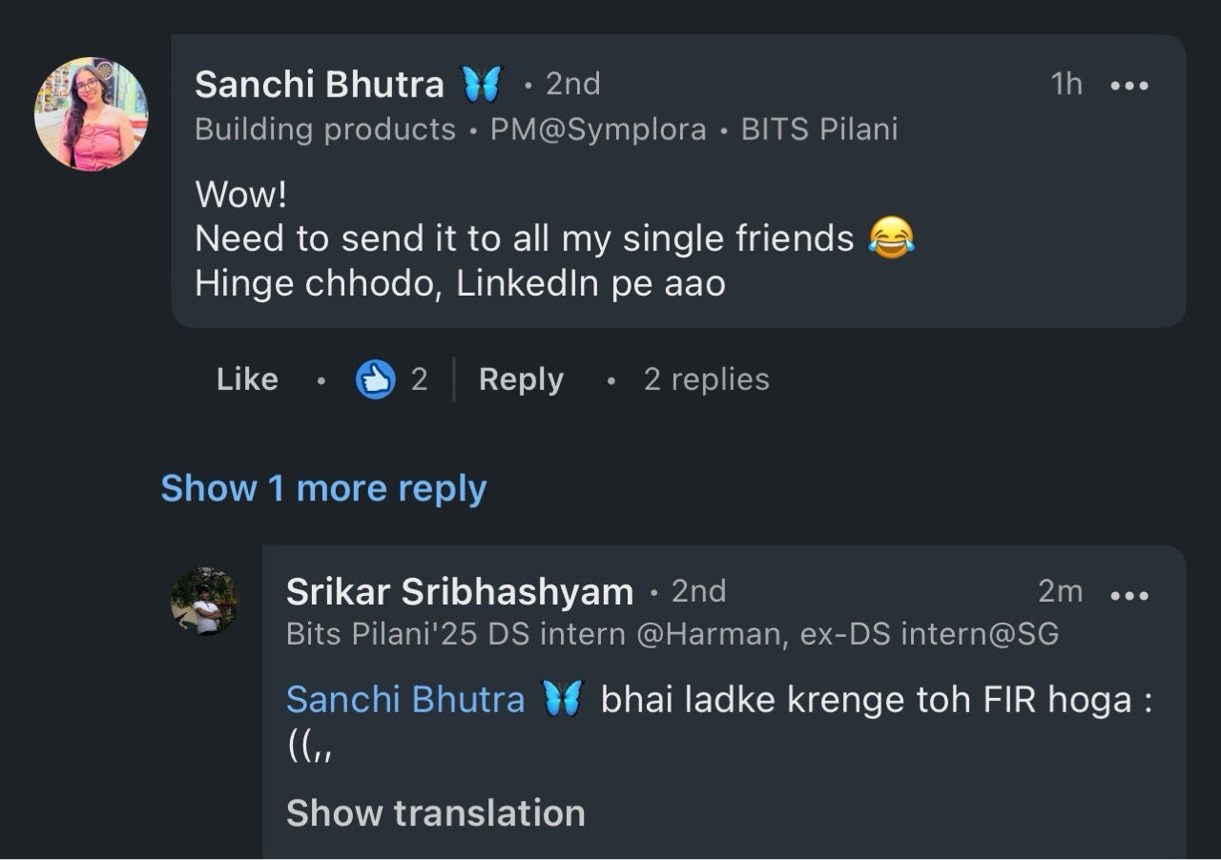This screenshot has height=860, width=1221.
Task: Expand the thread with Show 1 more reply
Action: (x=323, y=488)
